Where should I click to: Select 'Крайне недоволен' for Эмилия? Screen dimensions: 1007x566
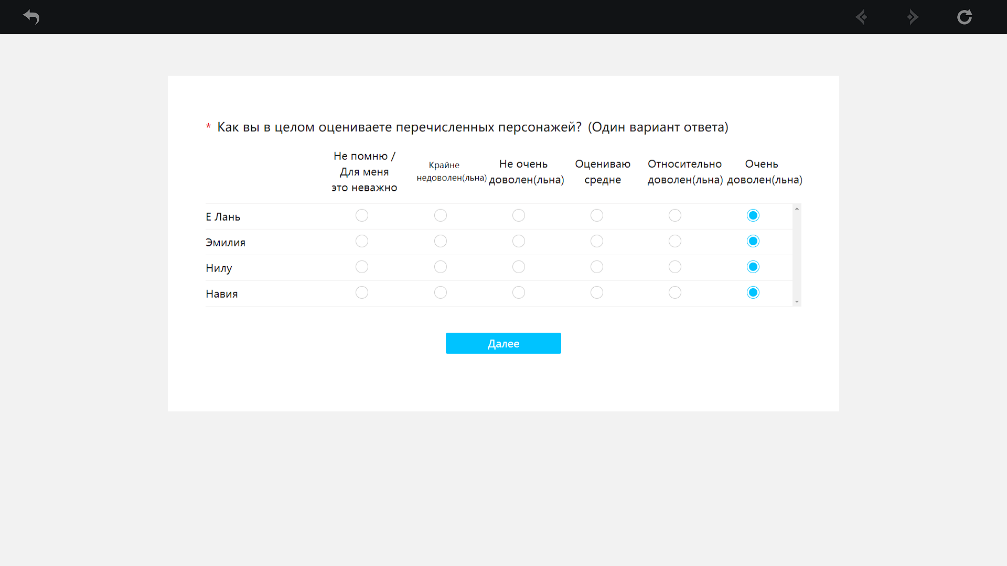pyautogui.click(x=441, y=241)
